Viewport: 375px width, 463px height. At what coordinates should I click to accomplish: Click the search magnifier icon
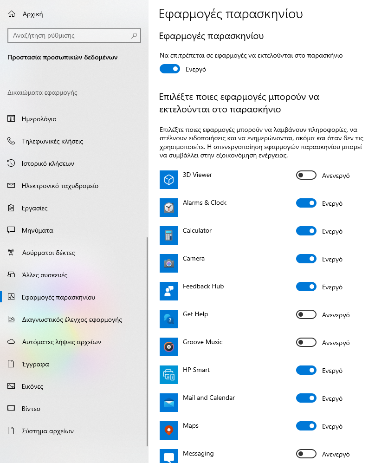[134, 36]
